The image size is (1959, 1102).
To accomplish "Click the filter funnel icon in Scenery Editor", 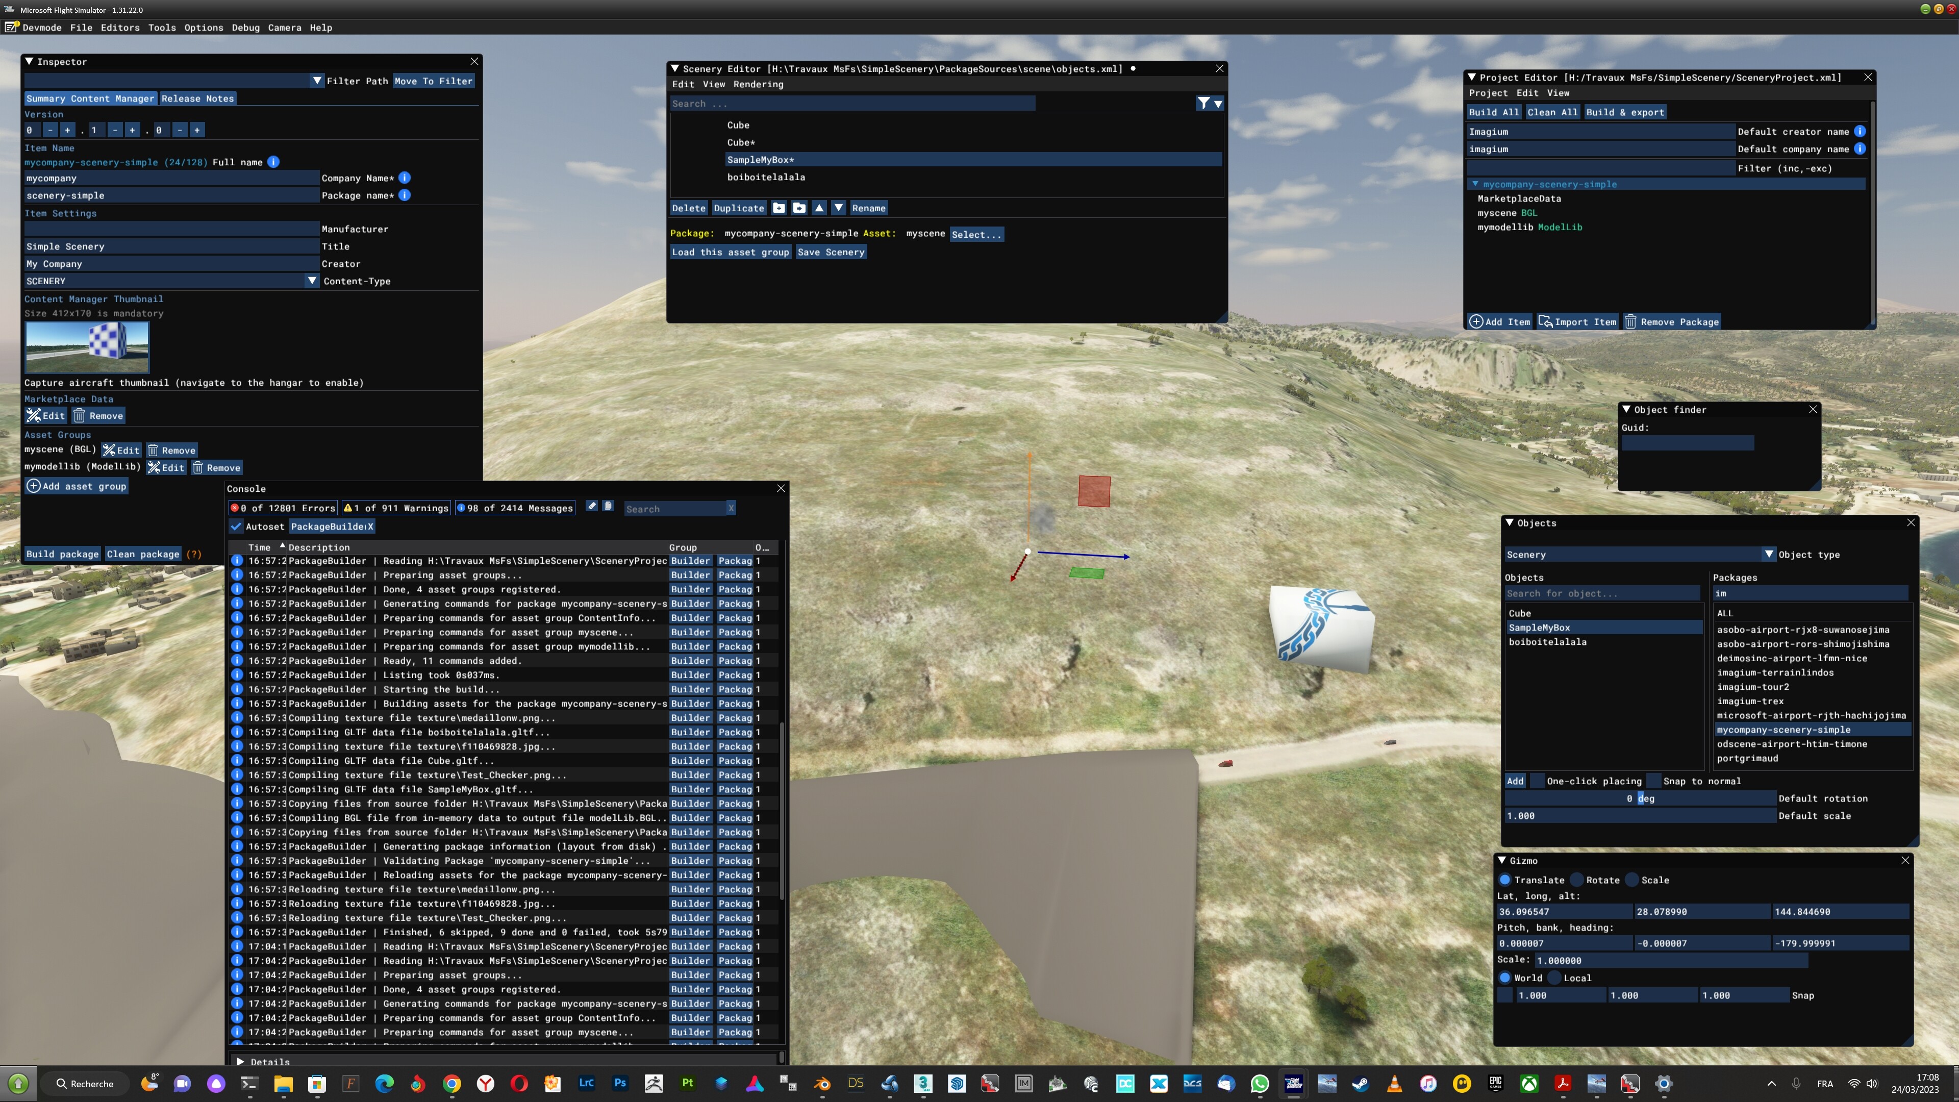I will tap(1203, 104).
